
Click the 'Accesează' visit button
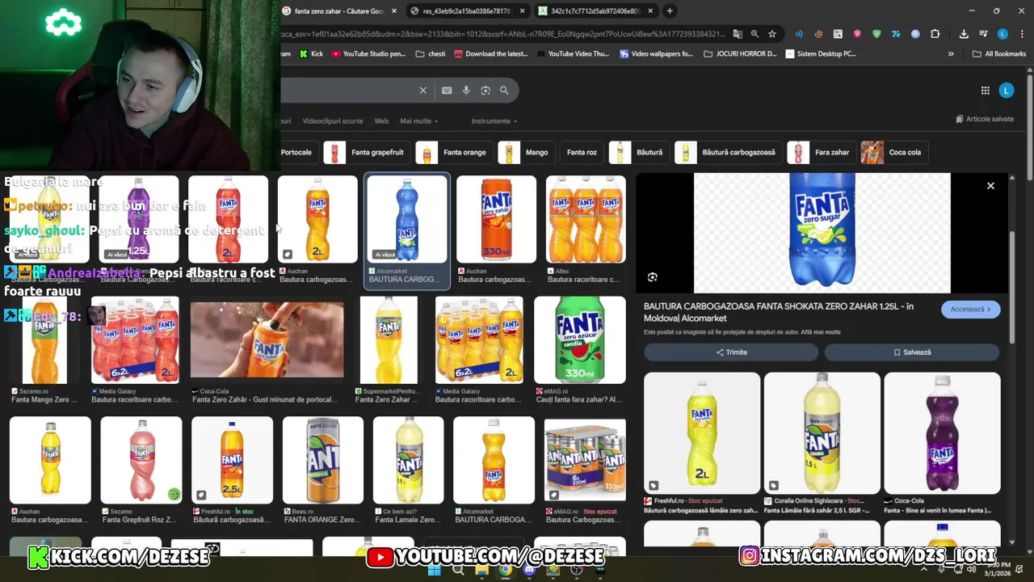(x=970, y=310)
